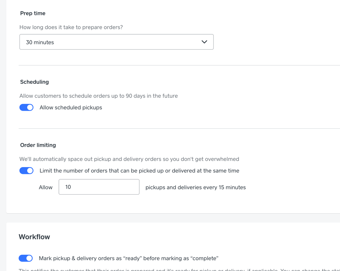
Task: Click the "How long does it take" question text
Action: [x=71, y=28]
